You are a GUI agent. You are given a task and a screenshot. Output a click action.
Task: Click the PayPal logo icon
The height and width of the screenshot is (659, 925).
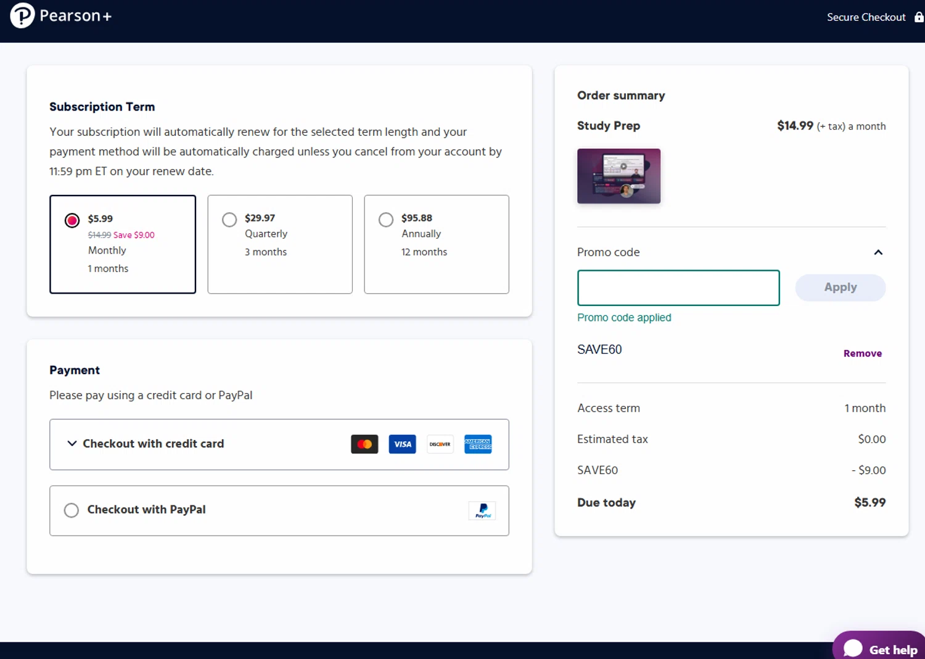click(482, 511)
